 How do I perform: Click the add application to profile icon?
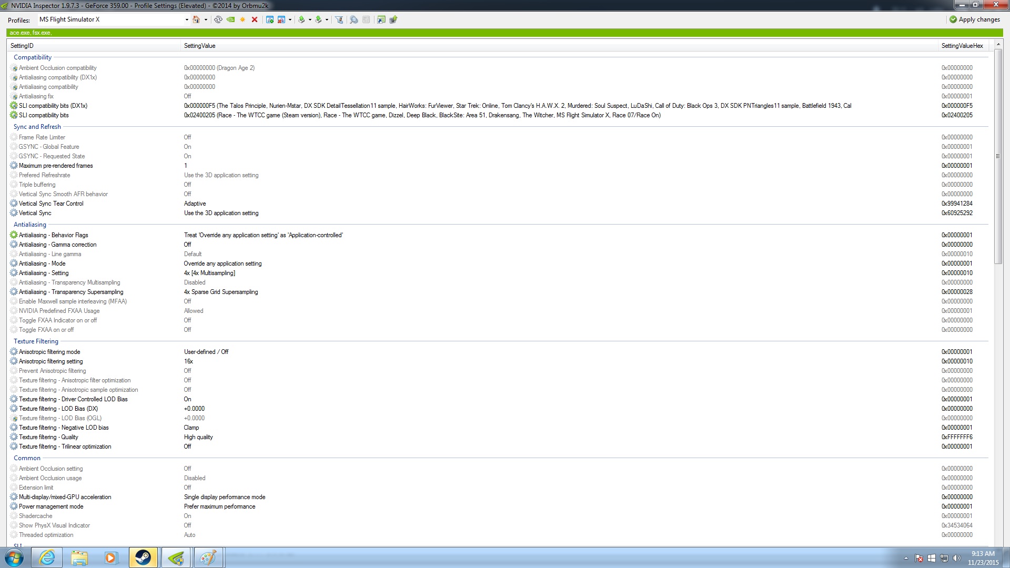269,19
